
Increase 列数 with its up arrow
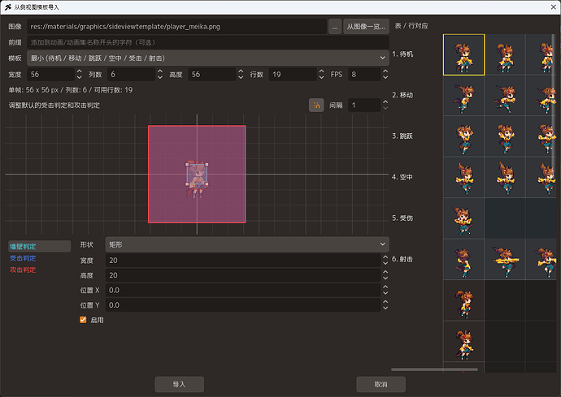coord(160,71)
